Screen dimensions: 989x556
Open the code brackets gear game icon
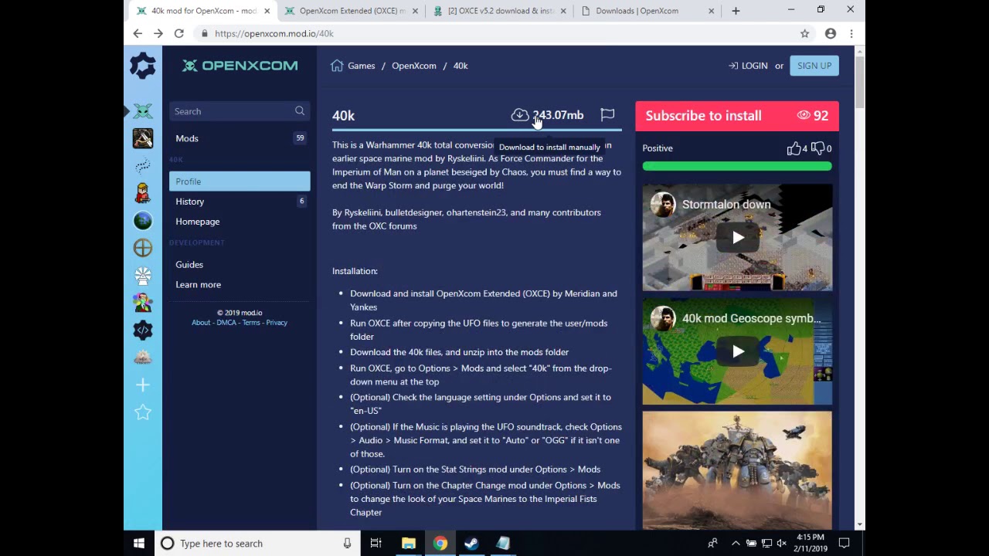click(143, 331)
